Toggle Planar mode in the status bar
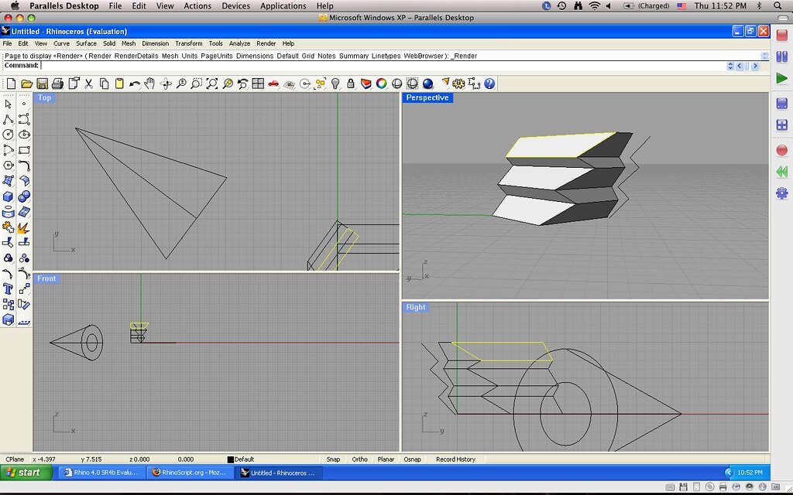 pyautogui.click(x=386, y=459)
